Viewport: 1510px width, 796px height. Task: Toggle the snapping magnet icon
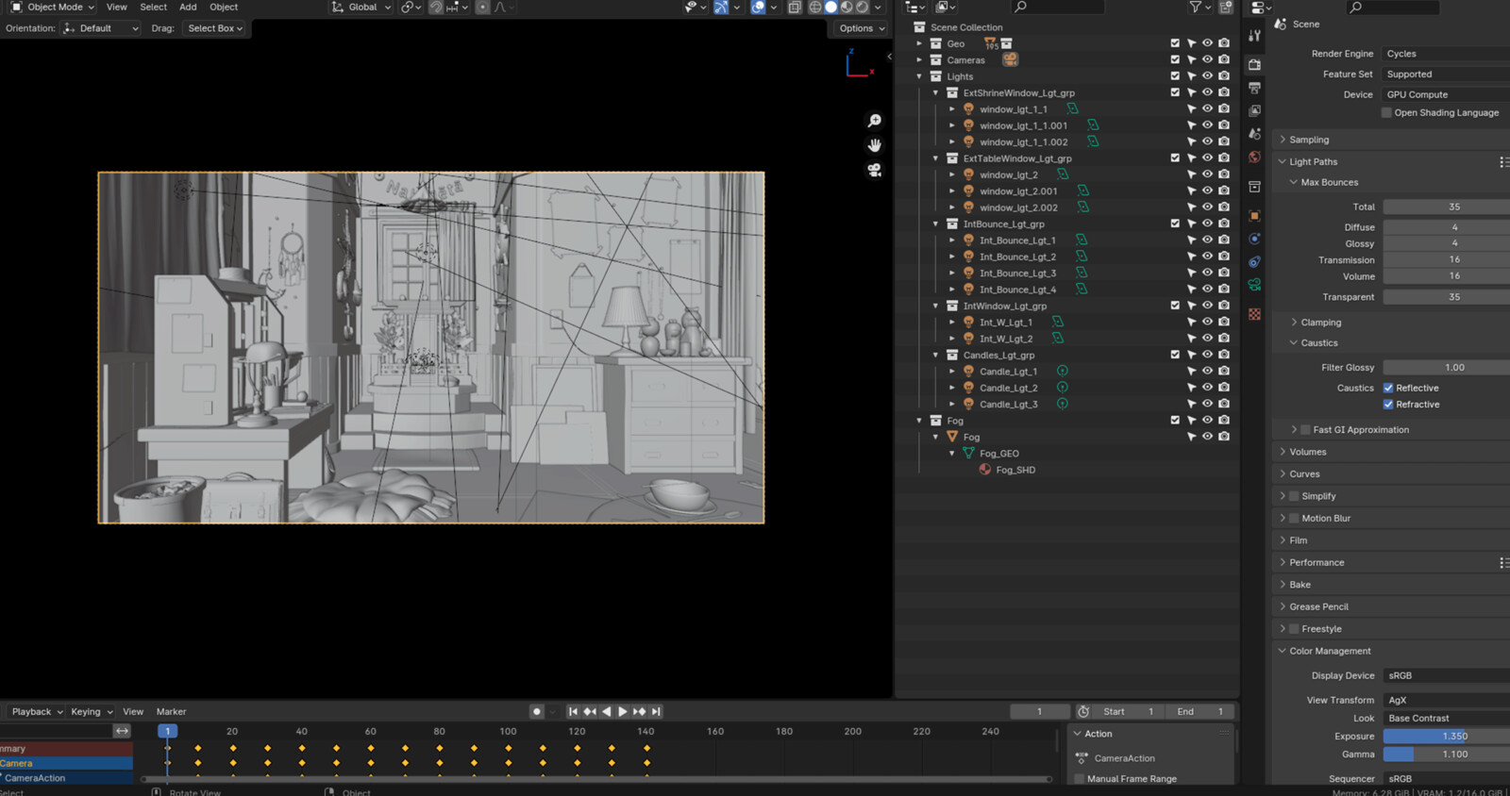point(436,7)
